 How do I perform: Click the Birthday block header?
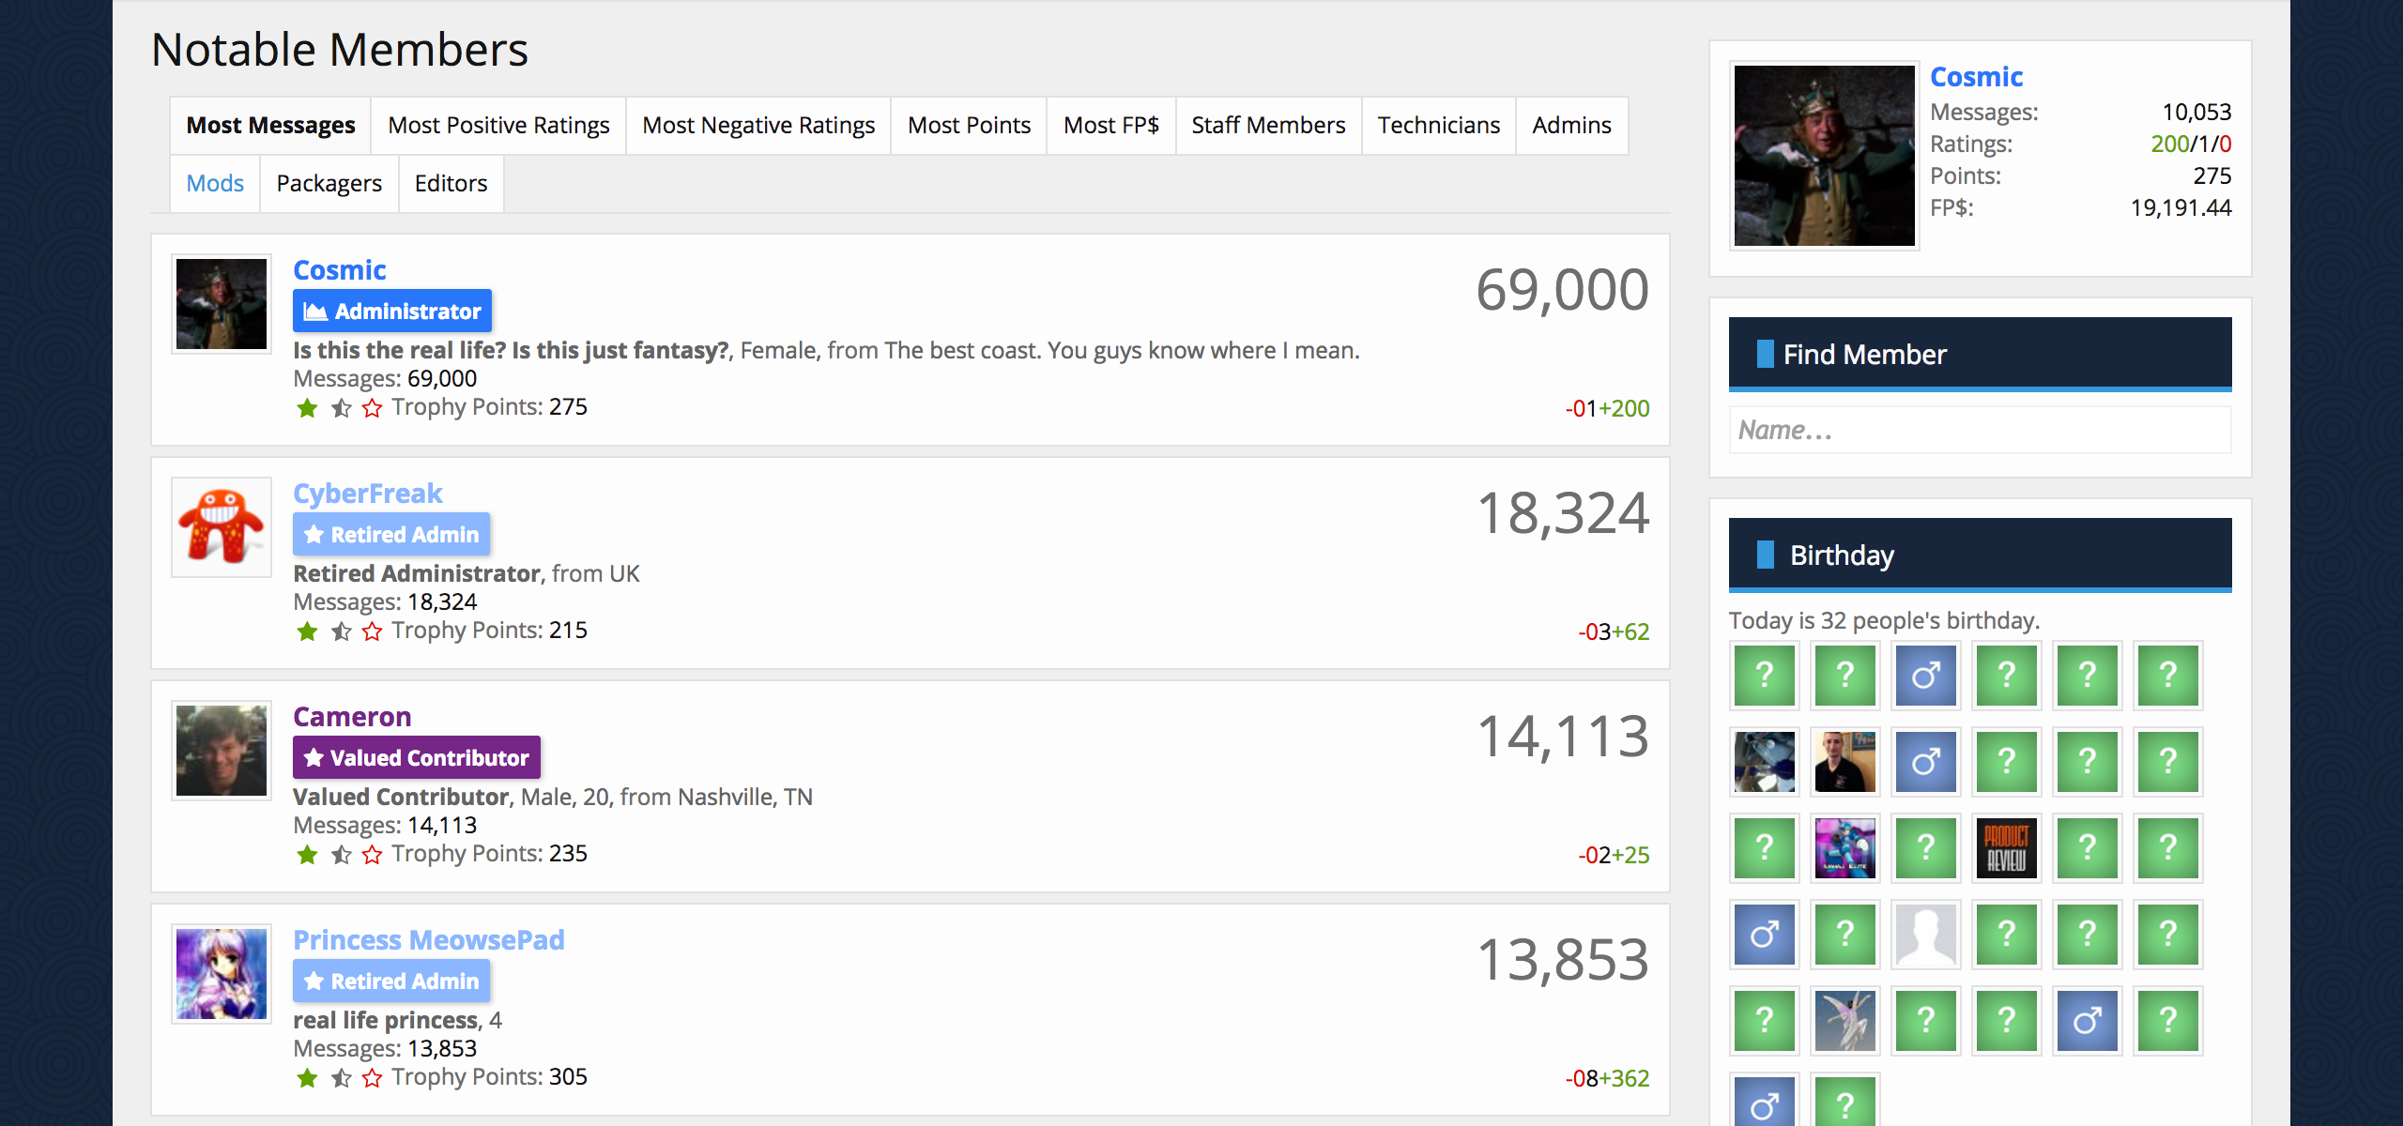click(1980, 555)
